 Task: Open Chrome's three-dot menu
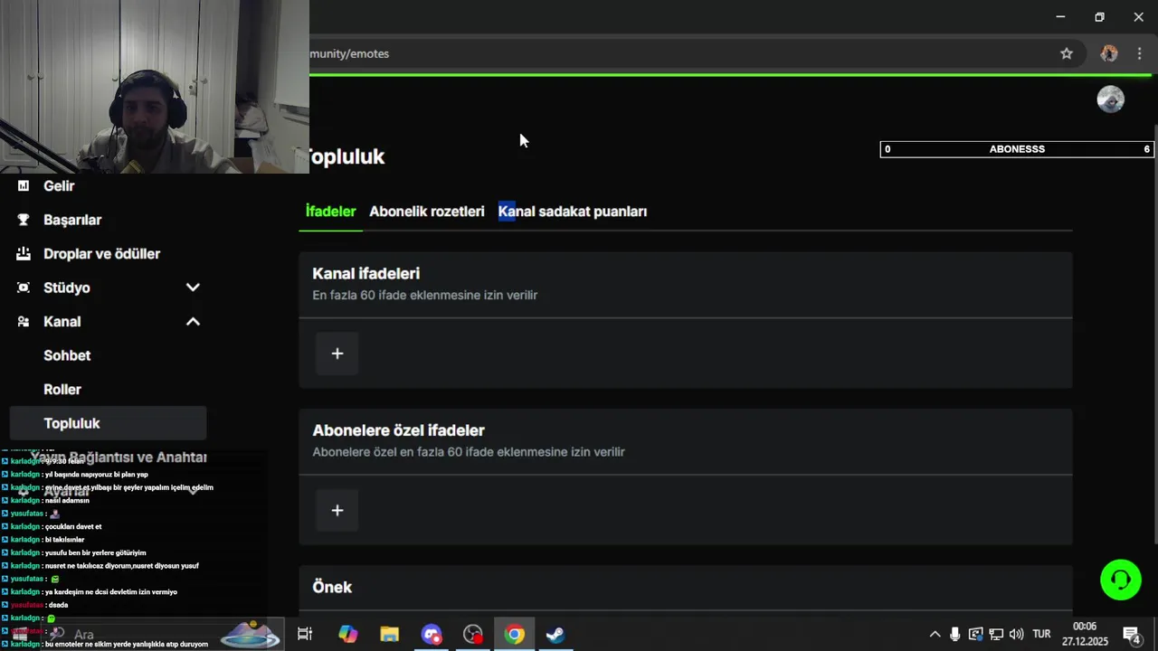1140,53
